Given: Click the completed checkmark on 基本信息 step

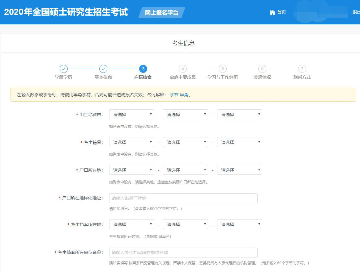Looking at the screenshot, I should pyautogui.click(x=103, y=69).
